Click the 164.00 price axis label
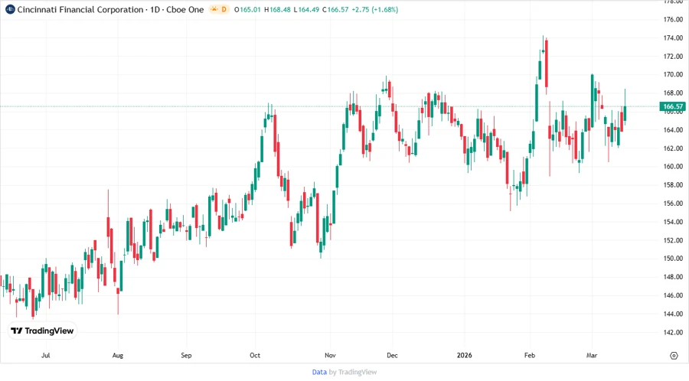The image size is (689, 381). [x=673, y=129]
